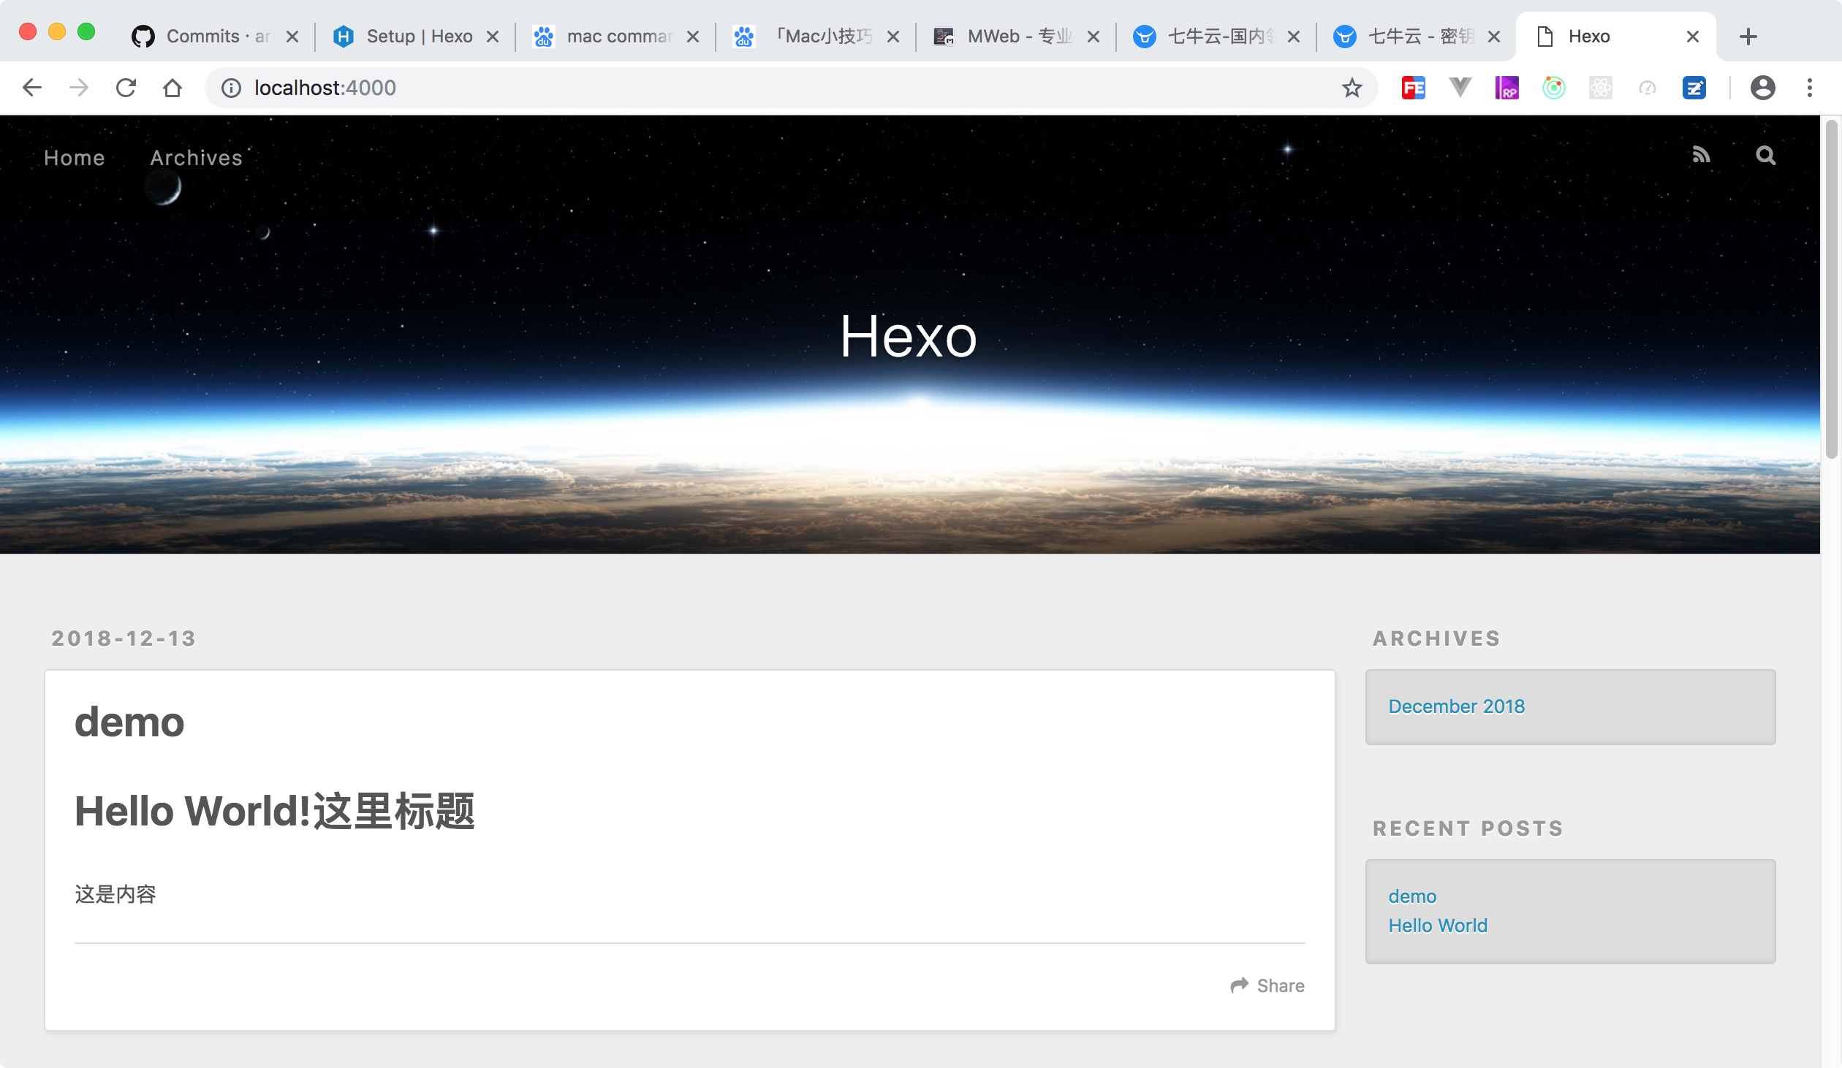
Task: View site information icon in address bar
Action: [231, 88]
